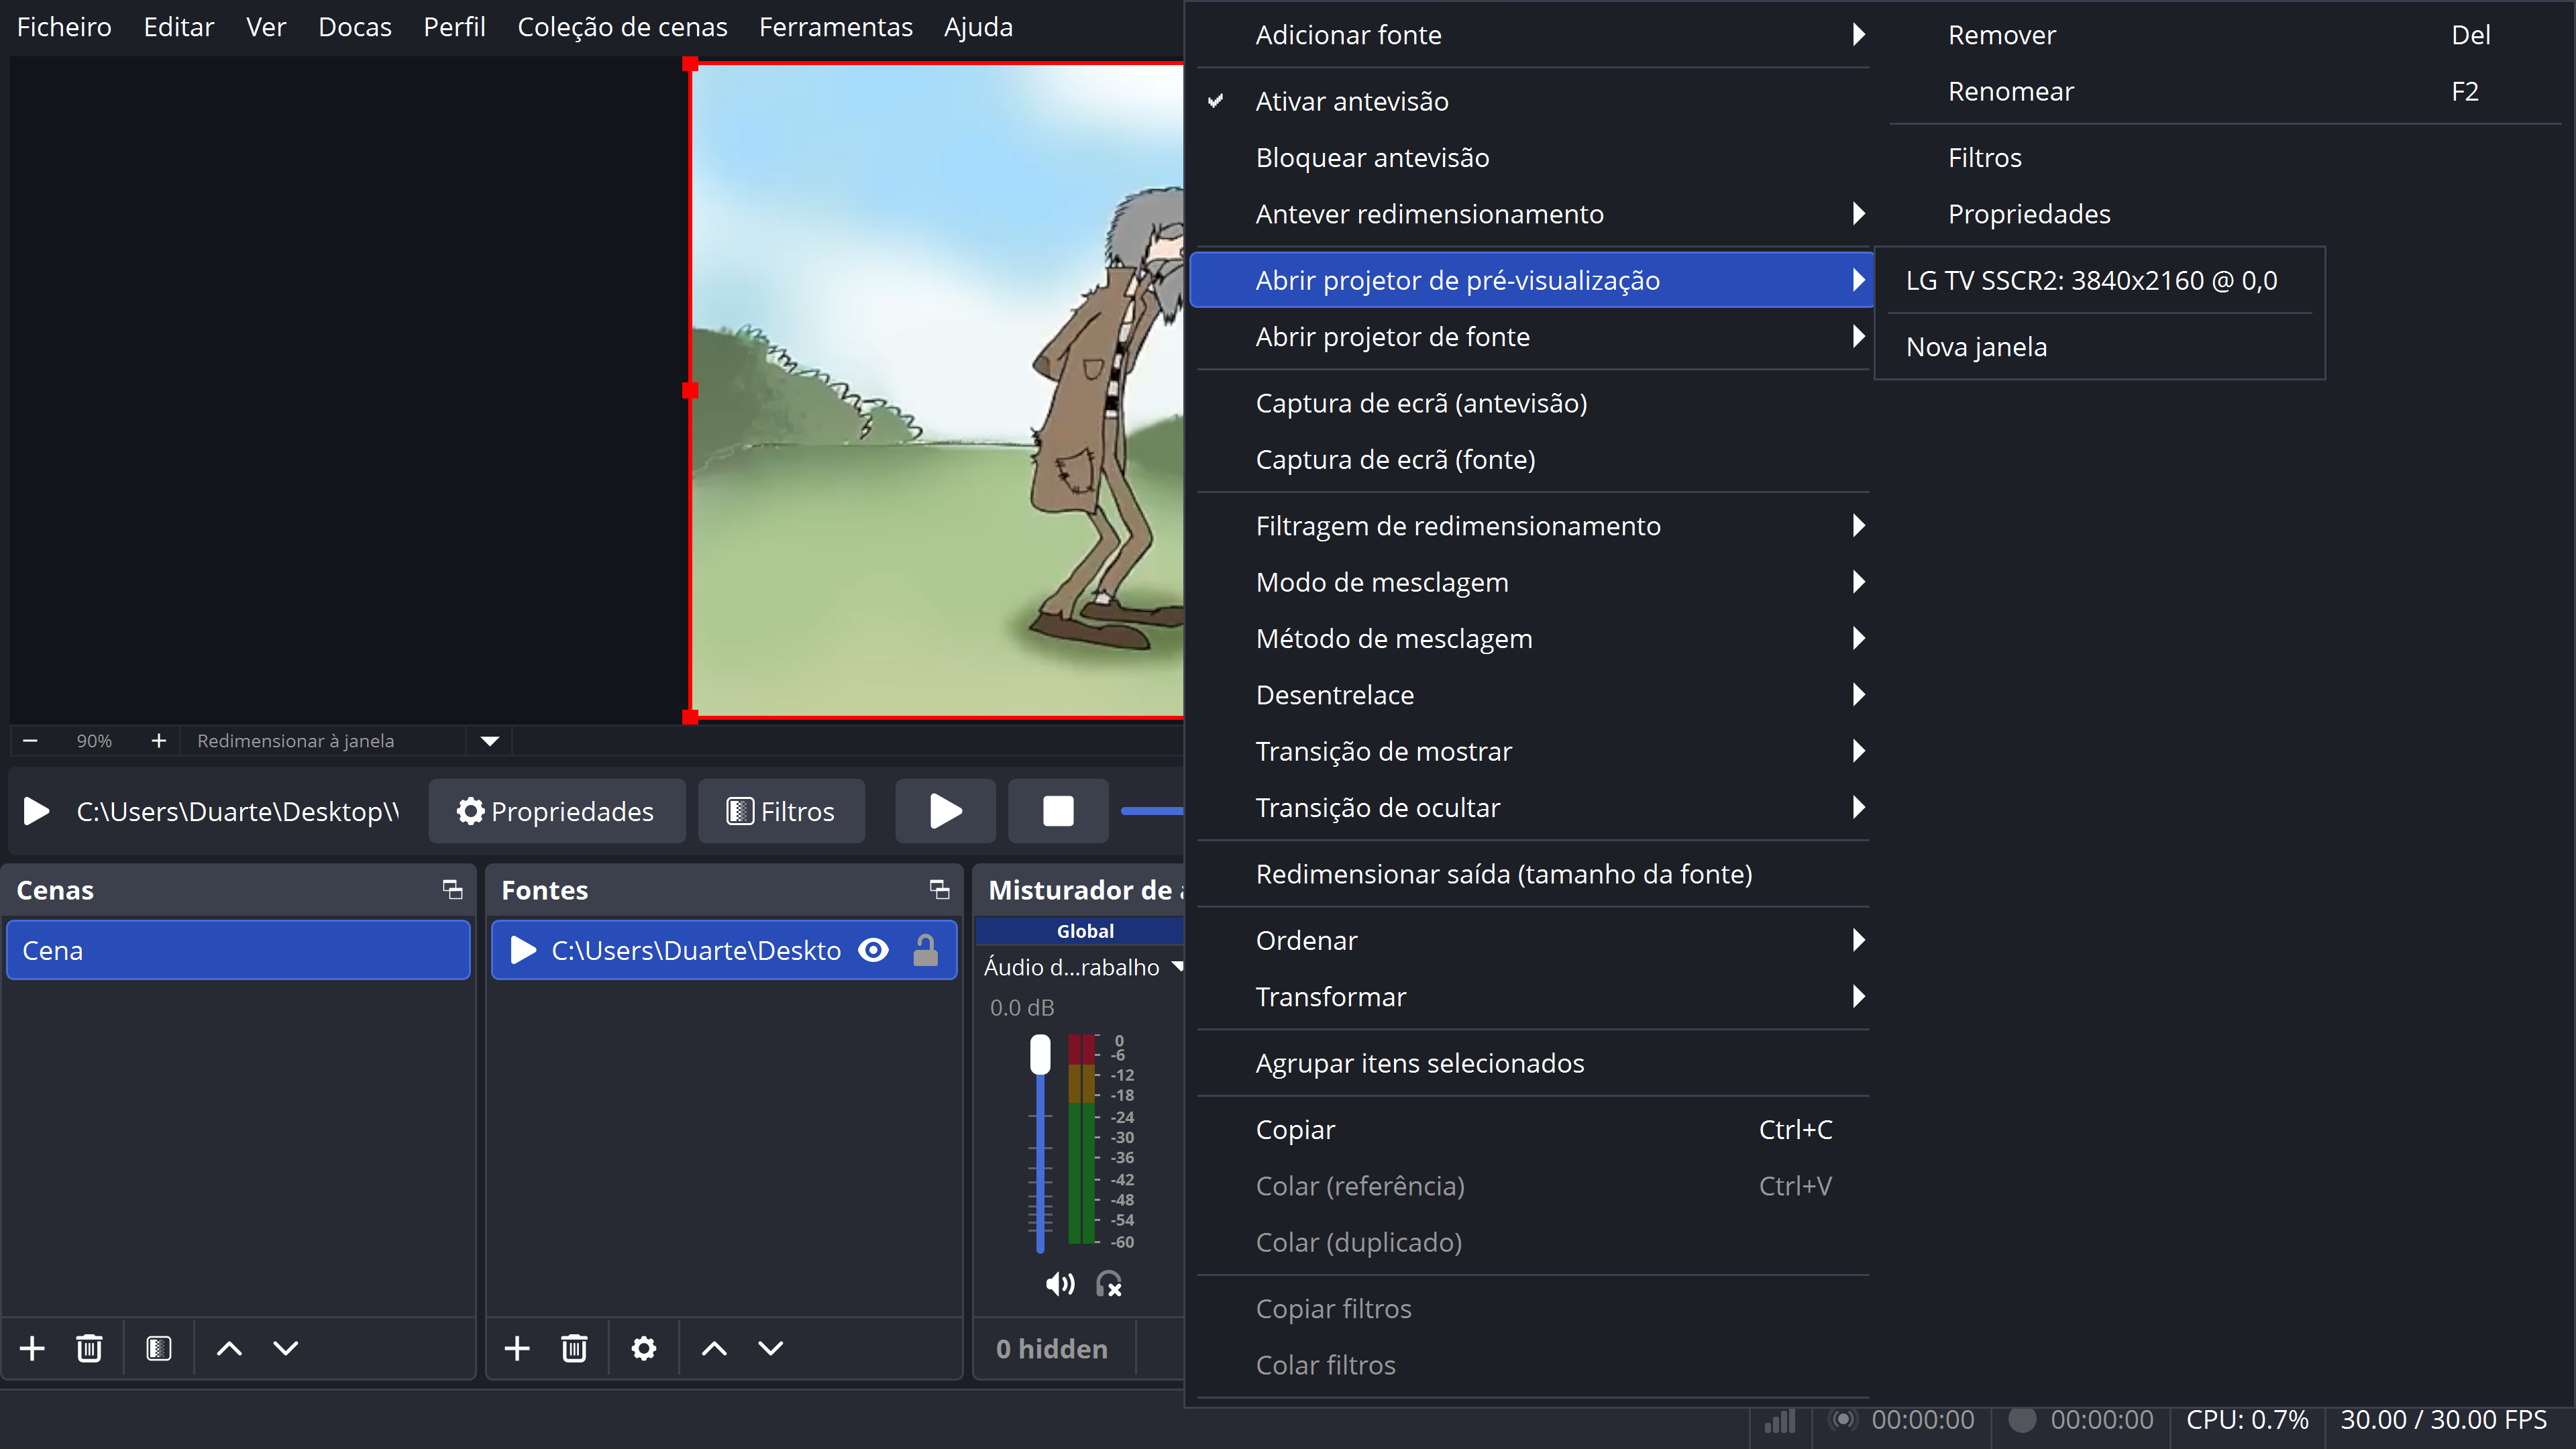The width and height of the screenshot is (2576, 1449).
Task: Open the Ficheiro menu
Action: [x=64, y=27]
